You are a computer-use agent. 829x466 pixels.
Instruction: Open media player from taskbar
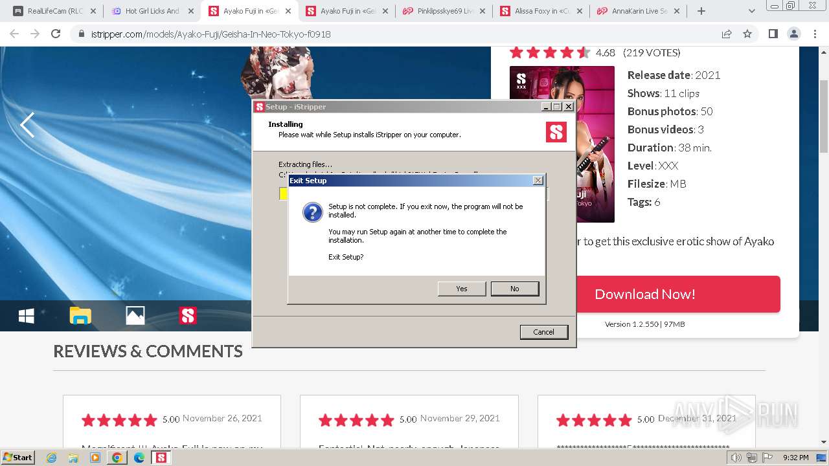coord(95,458)
